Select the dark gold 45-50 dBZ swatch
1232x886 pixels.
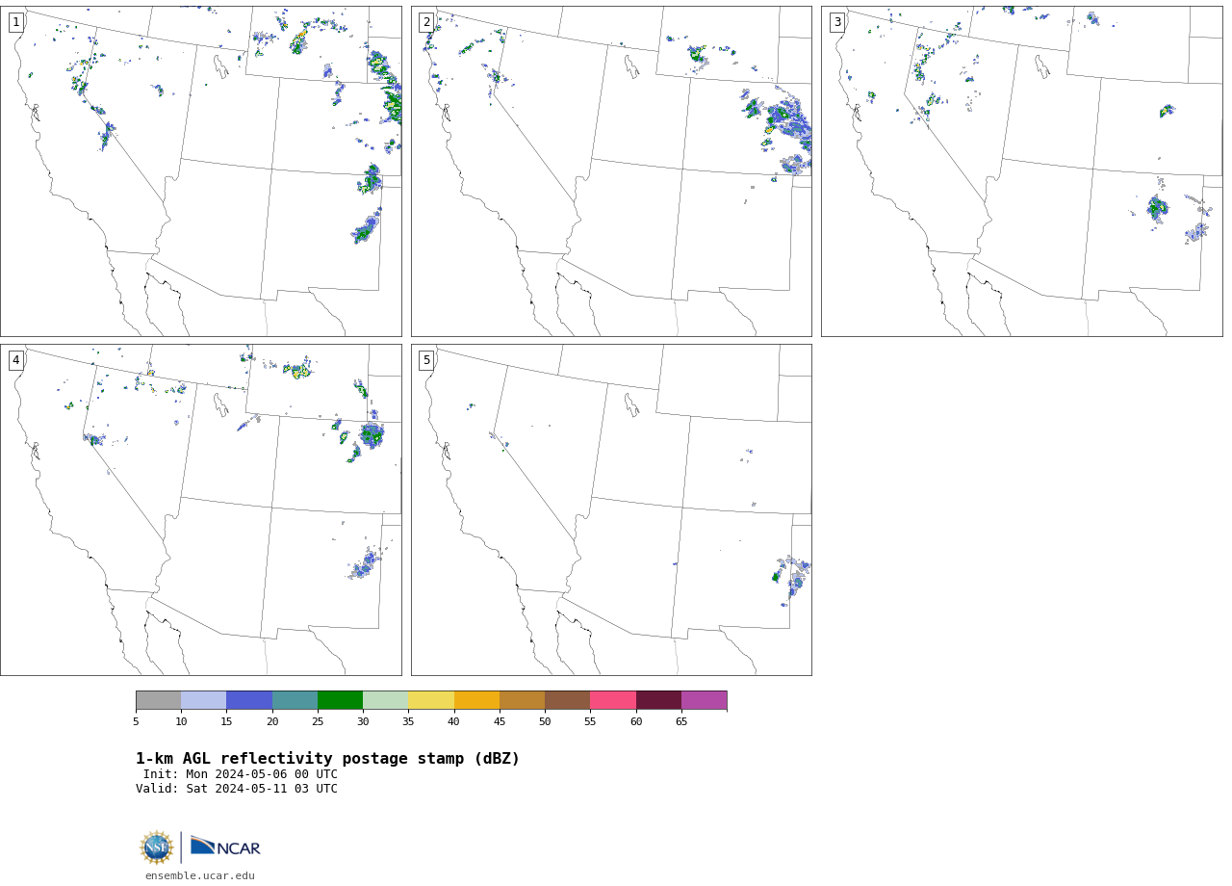click(x=522, y=700)
